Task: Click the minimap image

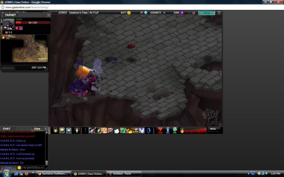Action: (24, 49)
